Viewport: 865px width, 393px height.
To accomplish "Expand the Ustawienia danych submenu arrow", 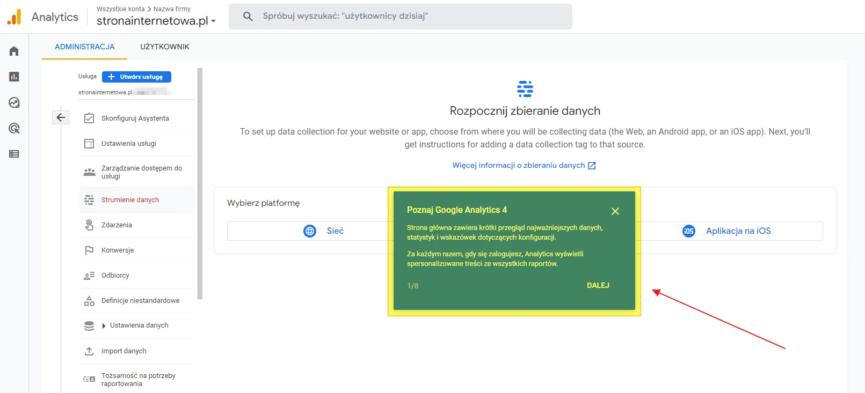I will [104, 326].
